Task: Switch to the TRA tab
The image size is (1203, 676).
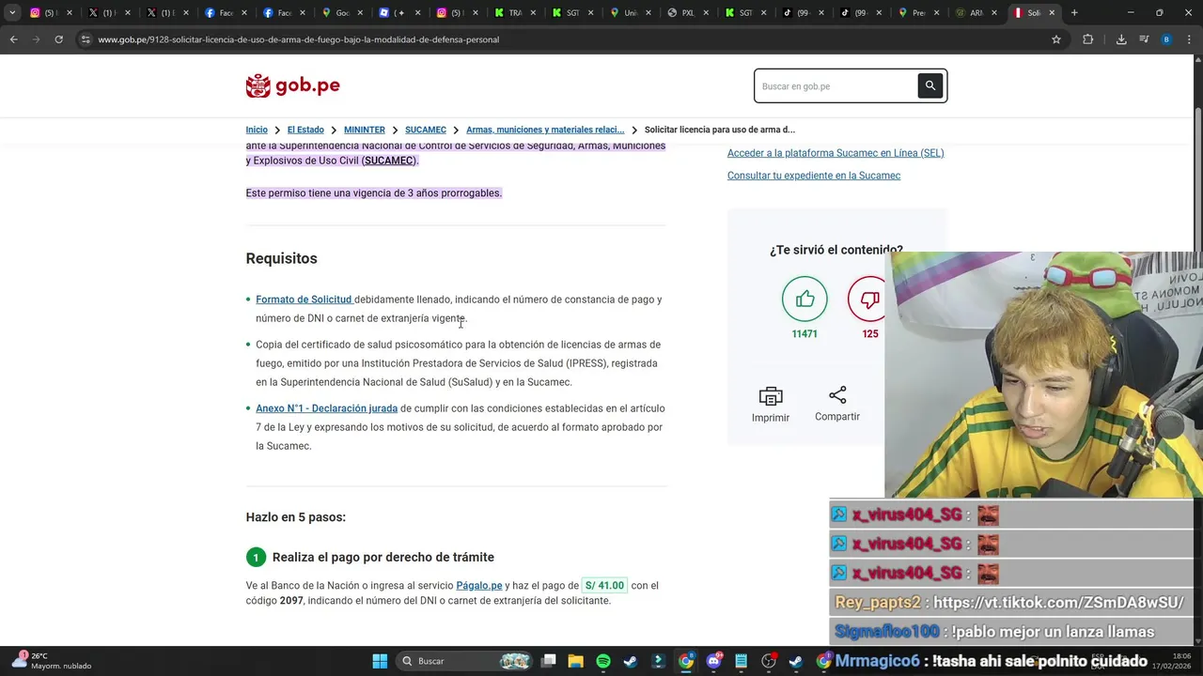Action: click(x=516, y=13)
